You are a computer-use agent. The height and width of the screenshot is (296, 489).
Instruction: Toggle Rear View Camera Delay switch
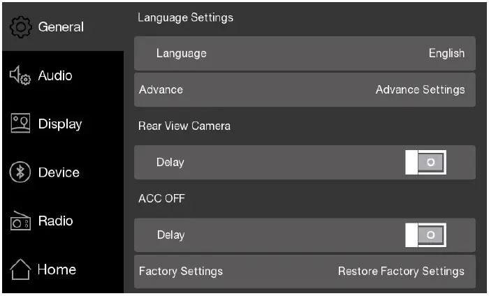(x=425, y=162)
